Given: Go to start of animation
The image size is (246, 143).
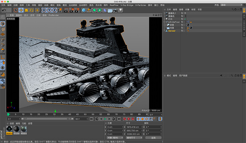Looking at the screenshot, I should (92, 119).
